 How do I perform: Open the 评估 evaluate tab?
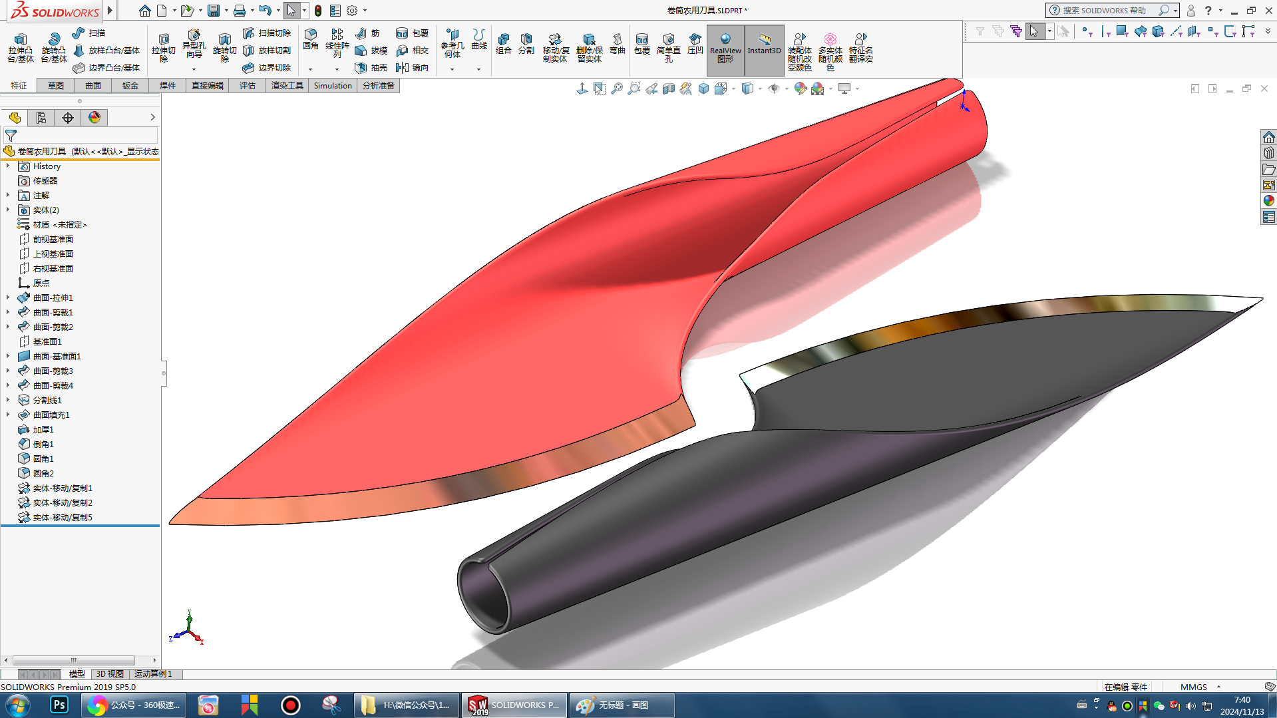248,86
